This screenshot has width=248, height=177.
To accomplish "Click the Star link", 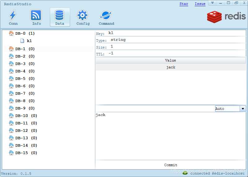I will (x=184, y=4).
